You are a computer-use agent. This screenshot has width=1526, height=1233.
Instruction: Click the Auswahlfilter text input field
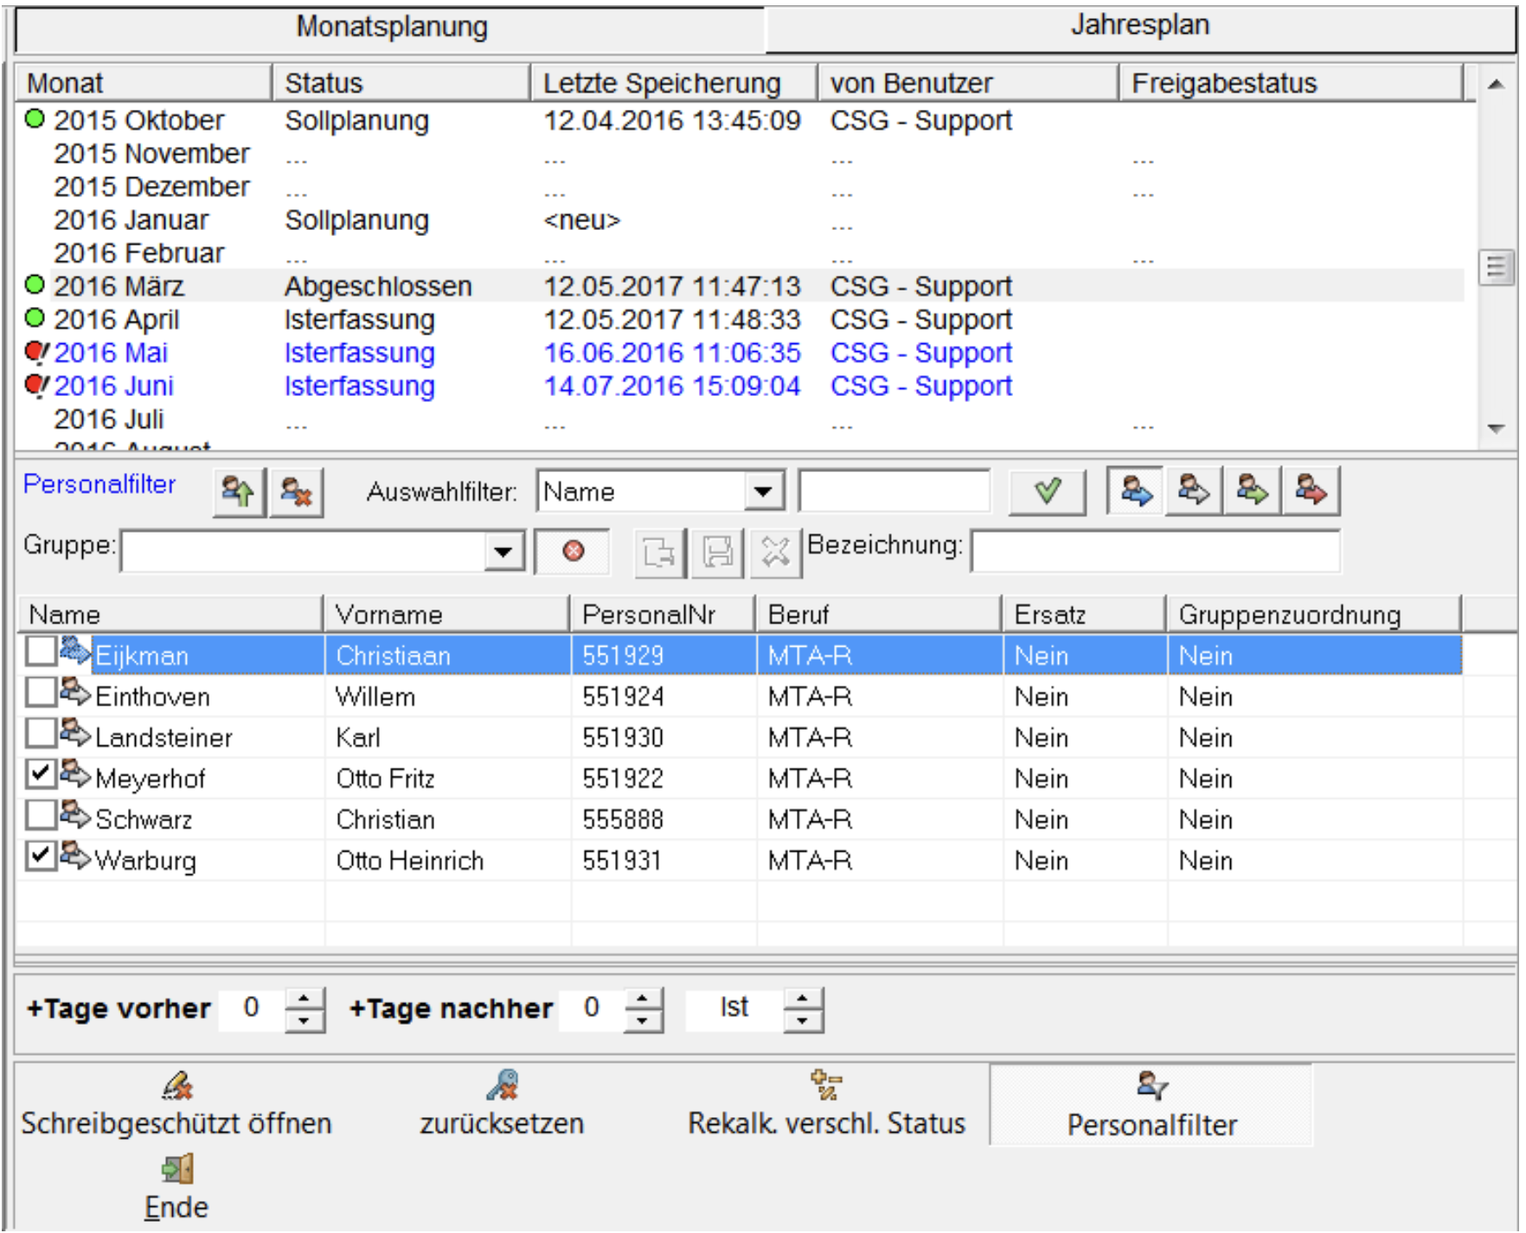pyautogui.click(x=894, y=492)
